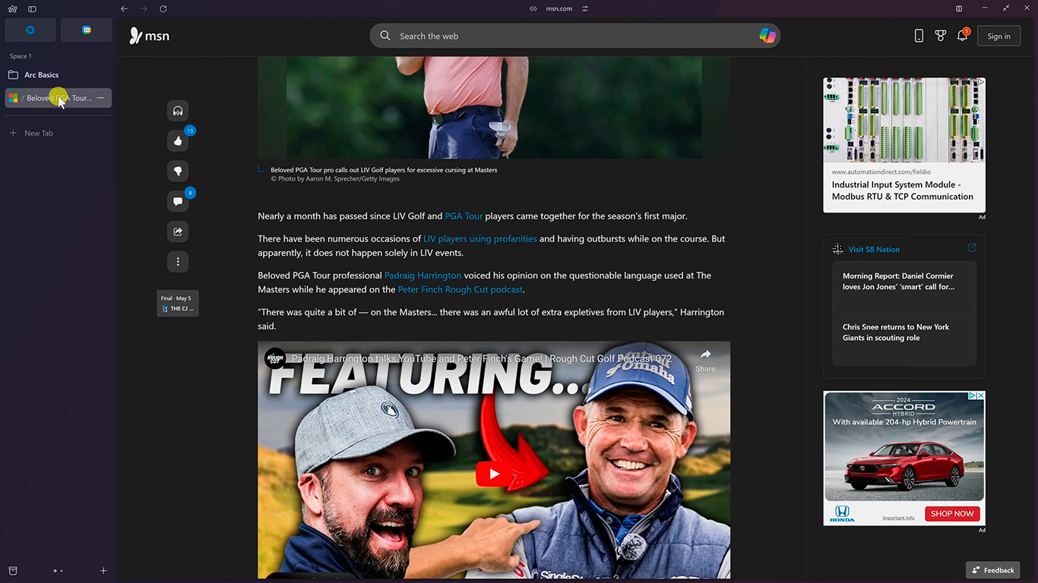Open the Padraig Harrington link
The width and height of the screenshot is (1038, 583).
(422, 276)
